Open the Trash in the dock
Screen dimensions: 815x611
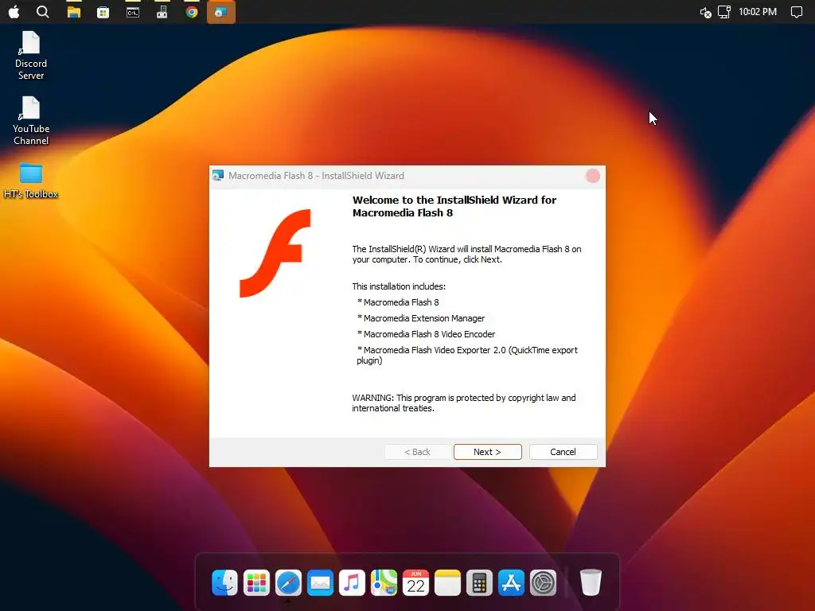point(591,582)
